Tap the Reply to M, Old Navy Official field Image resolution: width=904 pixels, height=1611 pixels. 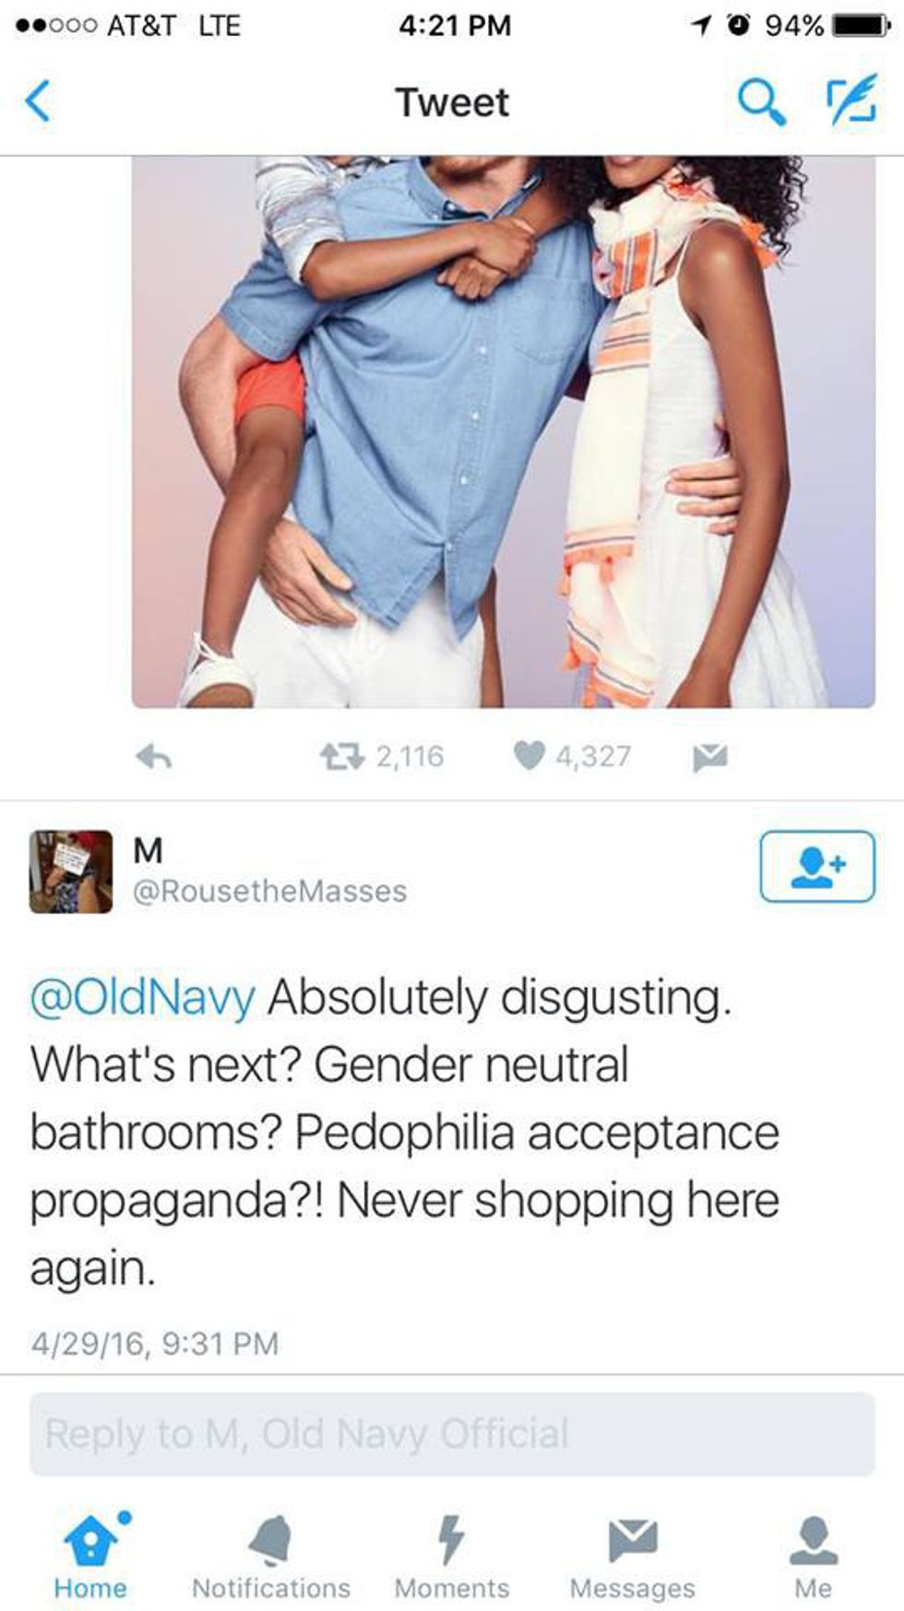(x=452, y=1434)
